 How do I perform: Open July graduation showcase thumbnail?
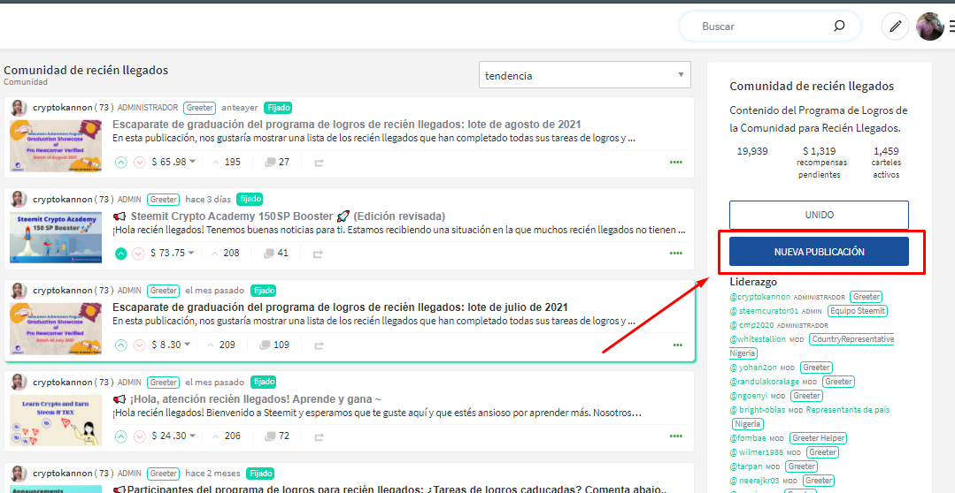56,329
